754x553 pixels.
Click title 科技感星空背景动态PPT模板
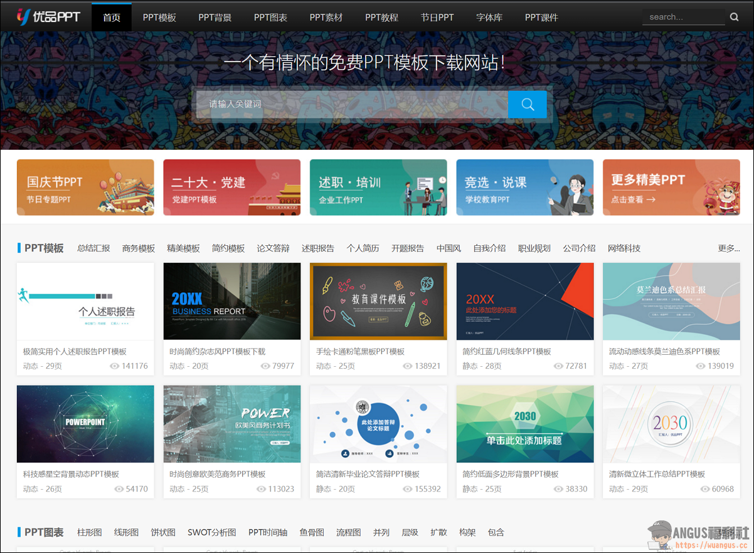(71, 475)
